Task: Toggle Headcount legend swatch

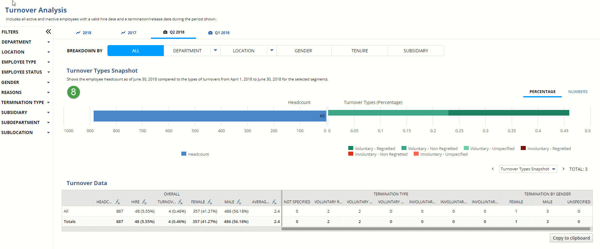Action: point(184,154)
